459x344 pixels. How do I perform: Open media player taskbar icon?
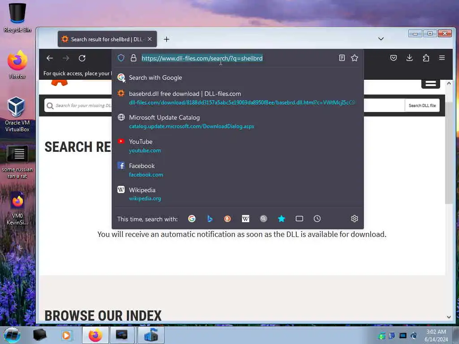pos(66,335)
